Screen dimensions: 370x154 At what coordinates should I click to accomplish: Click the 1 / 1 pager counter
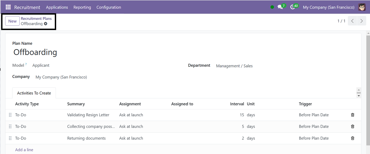[341, 21]
